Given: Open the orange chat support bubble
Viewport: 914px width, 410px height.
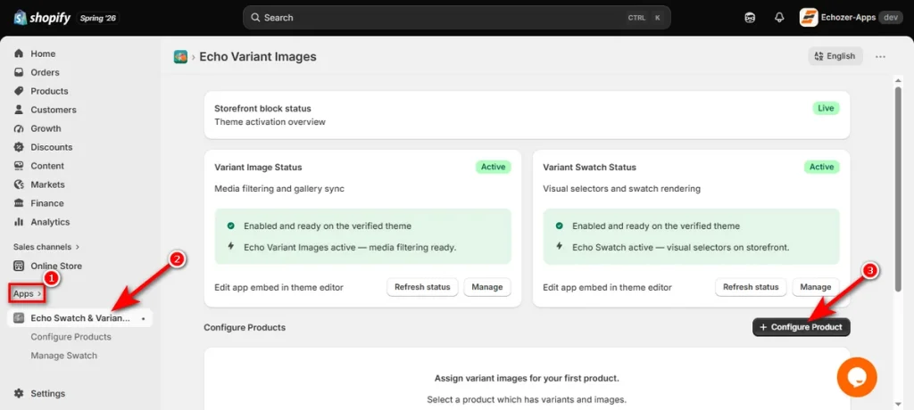Looking at the screenshot, I should [x=857, y=377].
